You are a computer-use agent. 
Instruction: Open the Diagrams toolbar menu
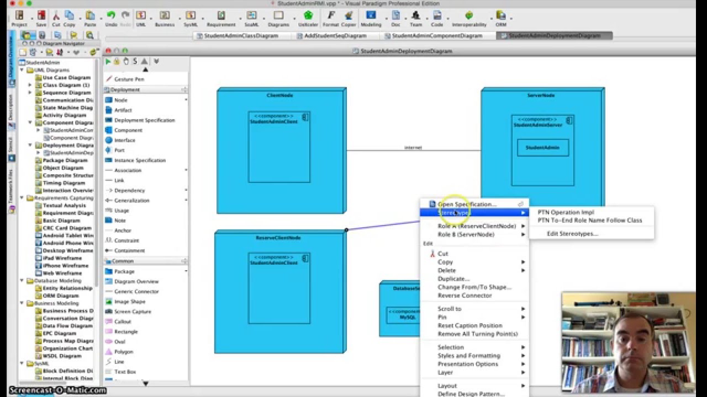click(278, 18)
